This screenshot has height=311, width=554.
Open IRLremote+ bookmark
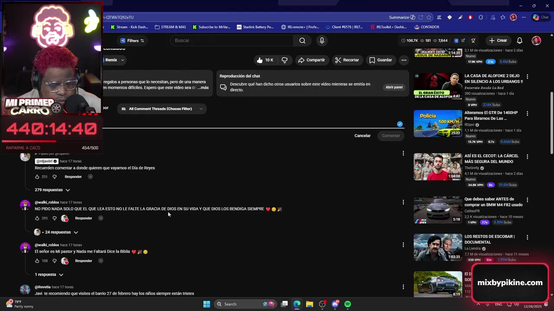300,27
